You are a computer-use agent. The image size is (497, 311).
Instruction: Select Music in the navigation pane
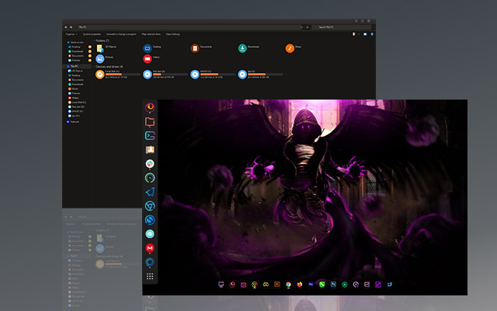pos(73,89)
